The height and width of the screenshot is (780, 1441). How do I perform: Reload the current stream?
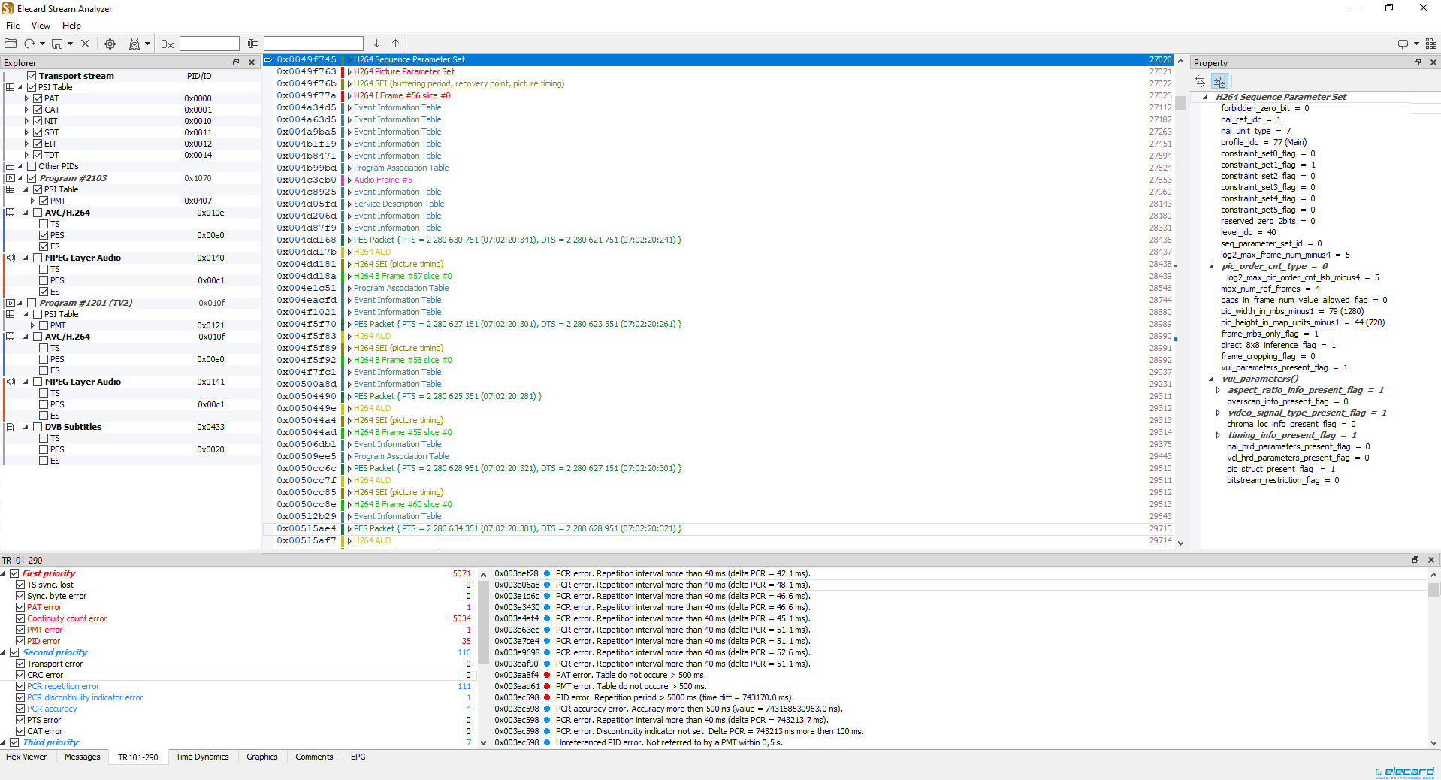pos(30,43)
